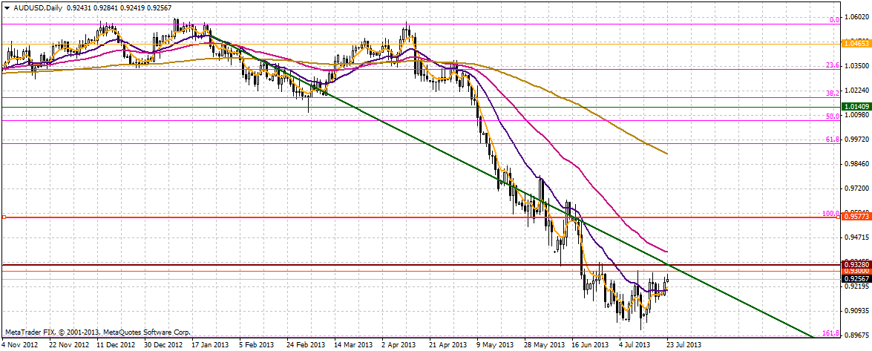
Task: Click the Fibonacci 0.0 level label
Action: pos(834,21)
